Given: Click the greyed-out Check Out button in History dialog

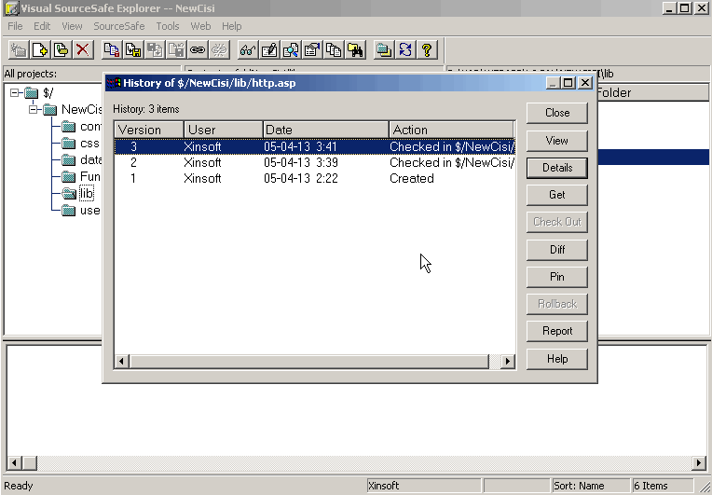Looking at the screenshot, I should click(557, 222).
